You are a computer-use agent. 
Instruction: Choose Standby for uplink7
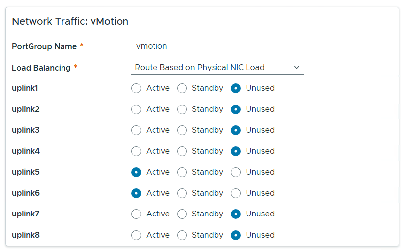tap(182, 214)
